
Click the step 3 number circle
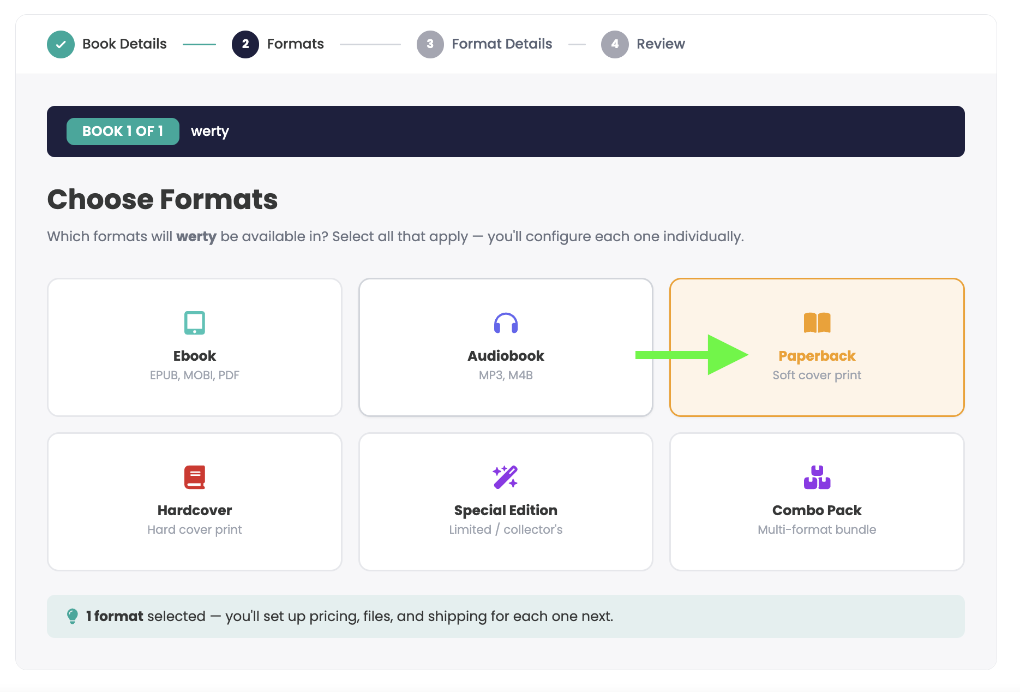tap(430, 44)
